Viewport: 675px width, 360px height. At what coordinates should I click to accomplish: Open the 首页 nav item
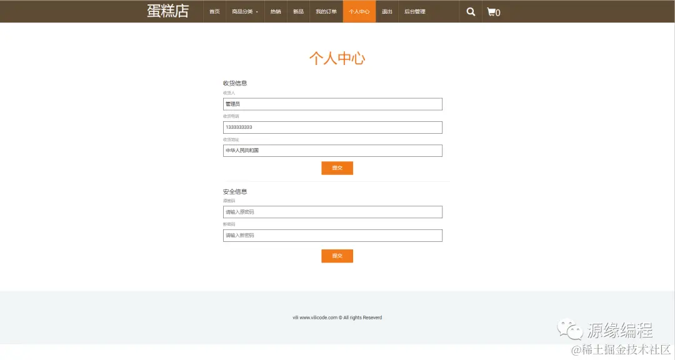(214, 12)
